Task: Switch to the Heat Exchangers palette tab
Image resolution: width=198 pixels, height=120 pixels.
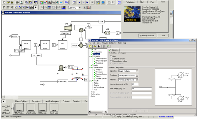Action: (52, 101)
